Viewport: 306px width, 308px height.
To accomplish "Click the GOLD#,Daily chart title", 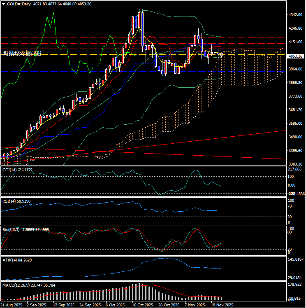I will click(19, 4).
